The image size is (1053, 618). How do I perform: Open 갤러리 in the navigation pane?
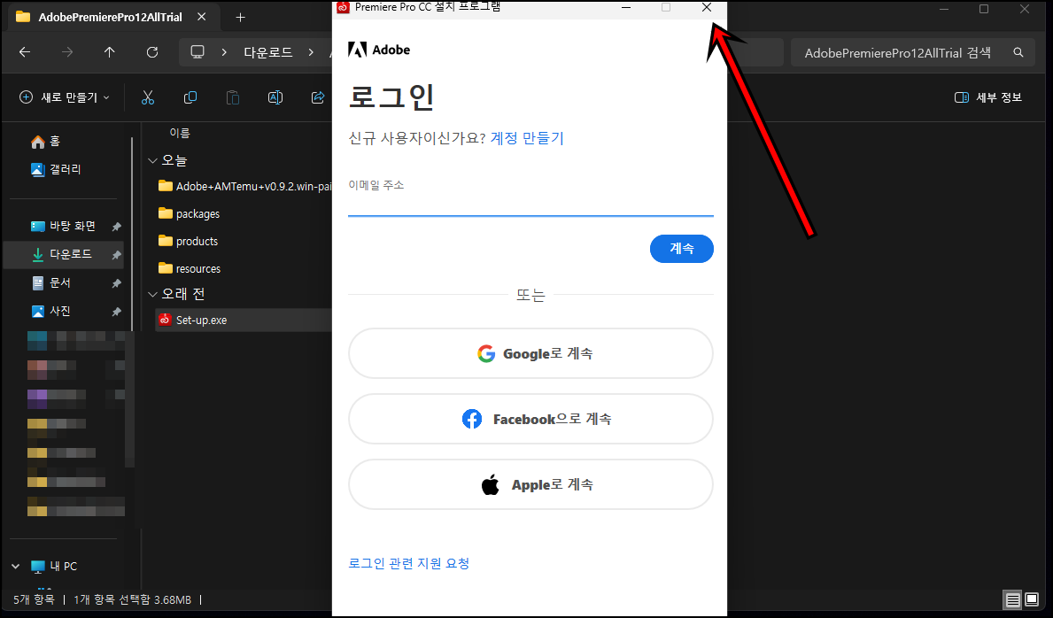pos(57,169)
